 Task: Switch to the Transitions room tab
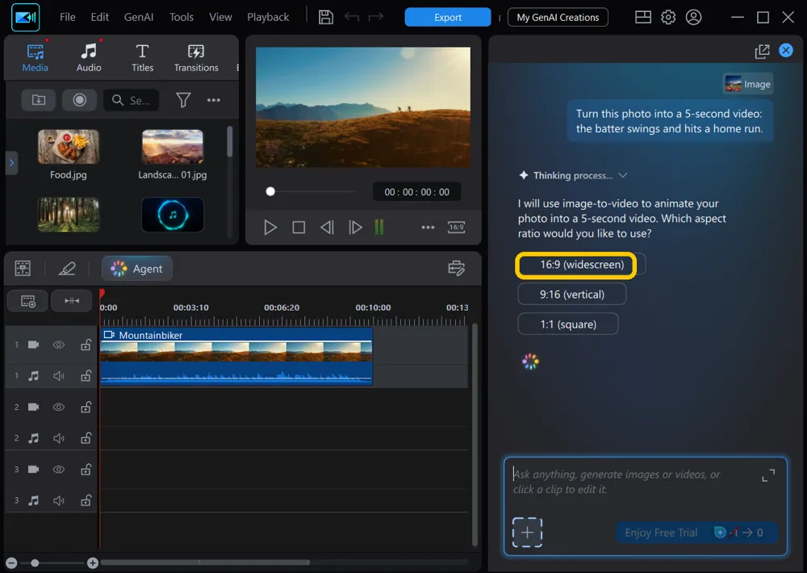pyautogui.click(x=196, y=57)
